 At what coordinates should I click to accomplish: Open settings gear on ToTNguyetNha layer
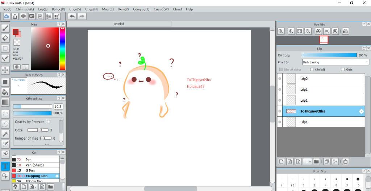pyautogui.click(x=361, y=111)
